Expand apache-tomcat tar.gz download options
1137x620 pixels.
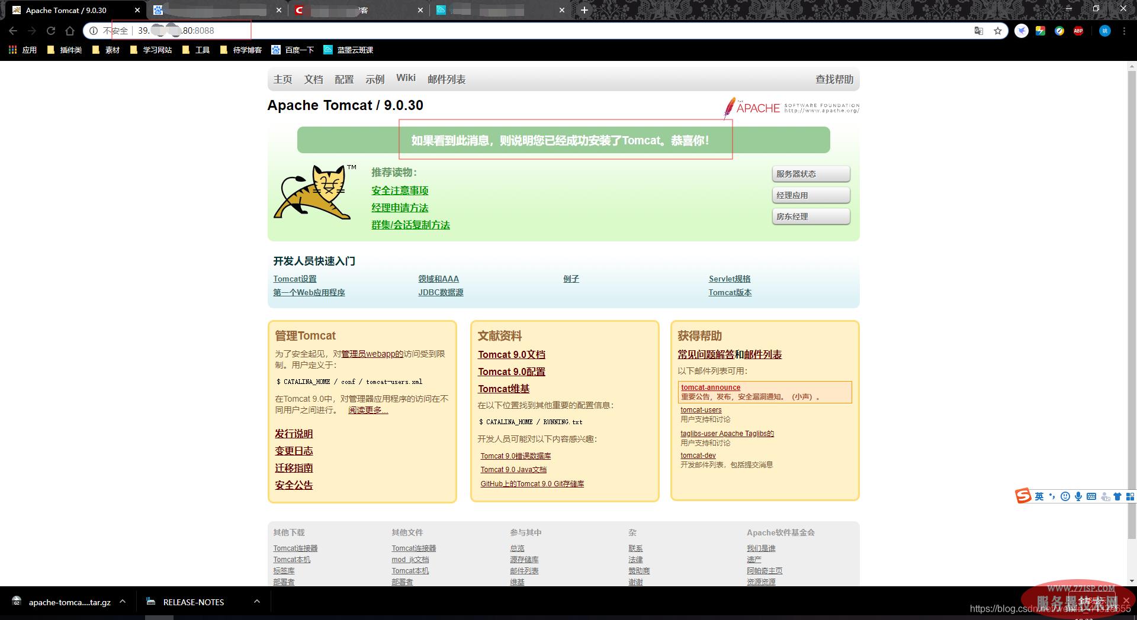123,601
